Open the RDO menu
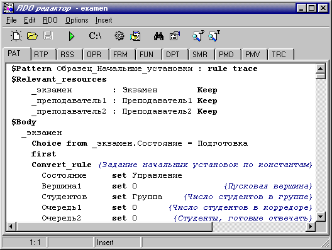Image resolution: width=332 pixels, height=250 pixels. tap(50, 20)
